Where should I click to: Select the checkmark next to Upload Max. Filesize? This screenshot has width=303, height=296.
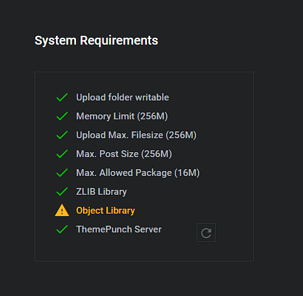(62, 135)
